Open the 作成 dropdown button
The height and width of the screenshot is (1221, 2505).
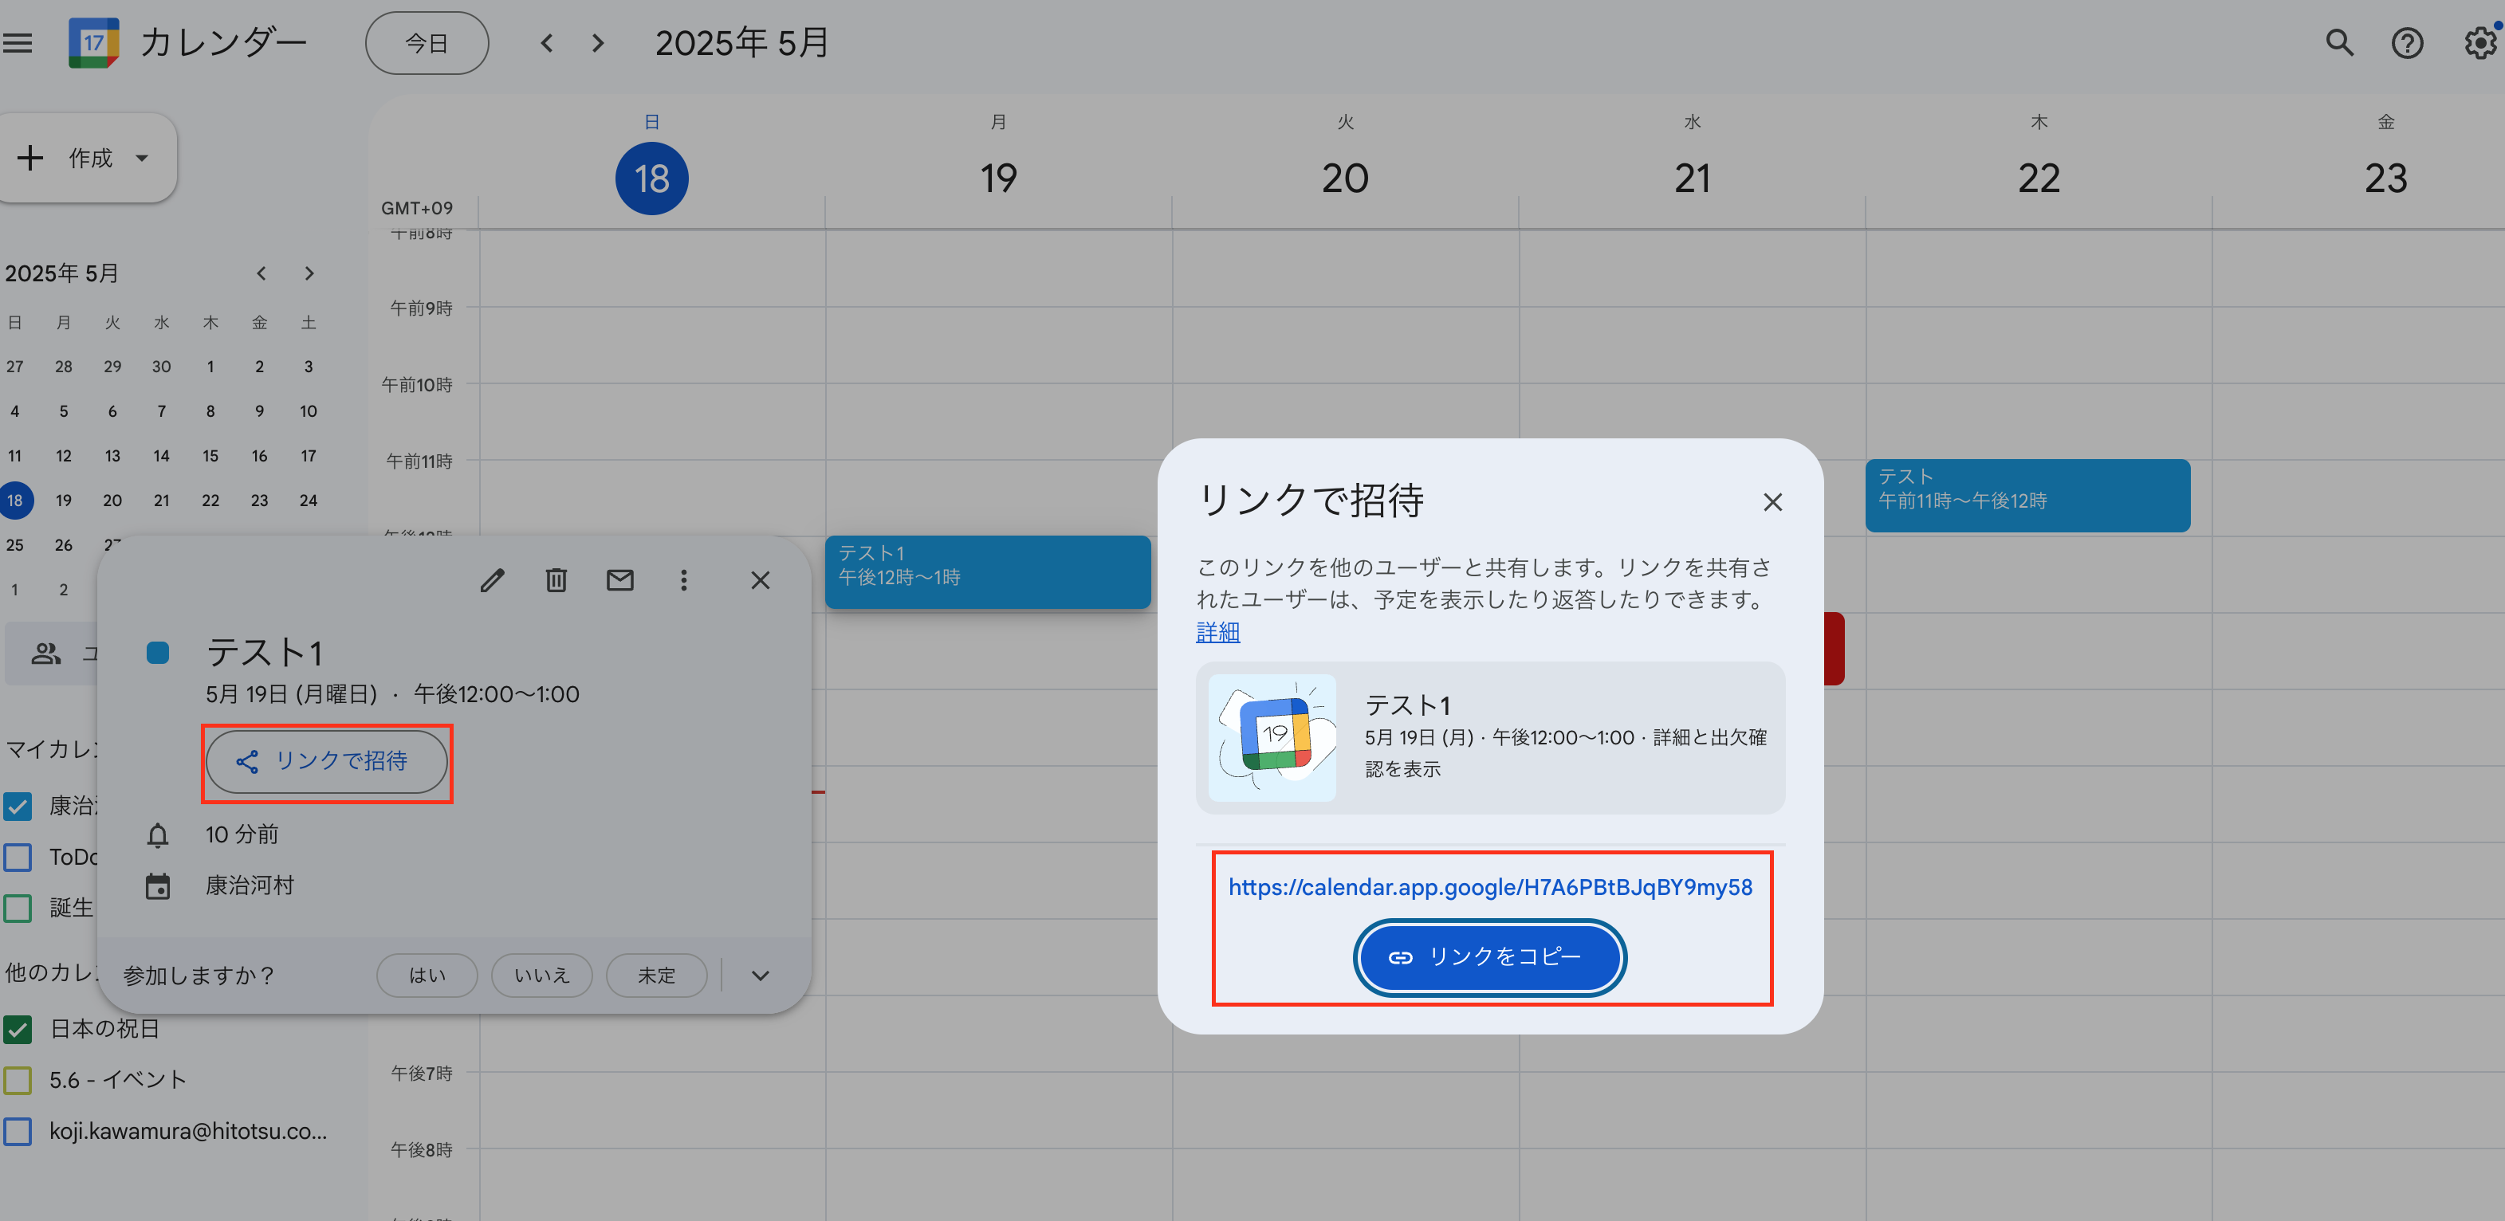(88, 158)
